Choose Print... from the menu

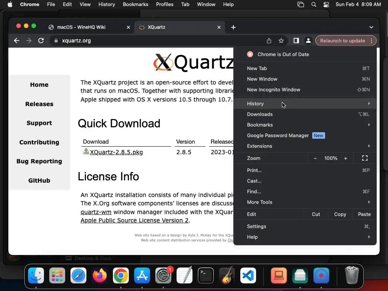tap(305, 170)
